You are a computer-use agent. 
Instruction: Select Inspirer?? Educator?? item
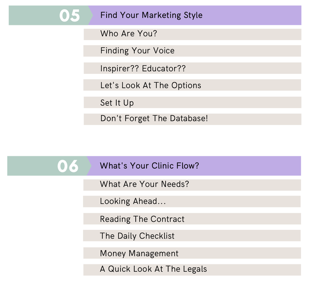(x=192, y=68)
